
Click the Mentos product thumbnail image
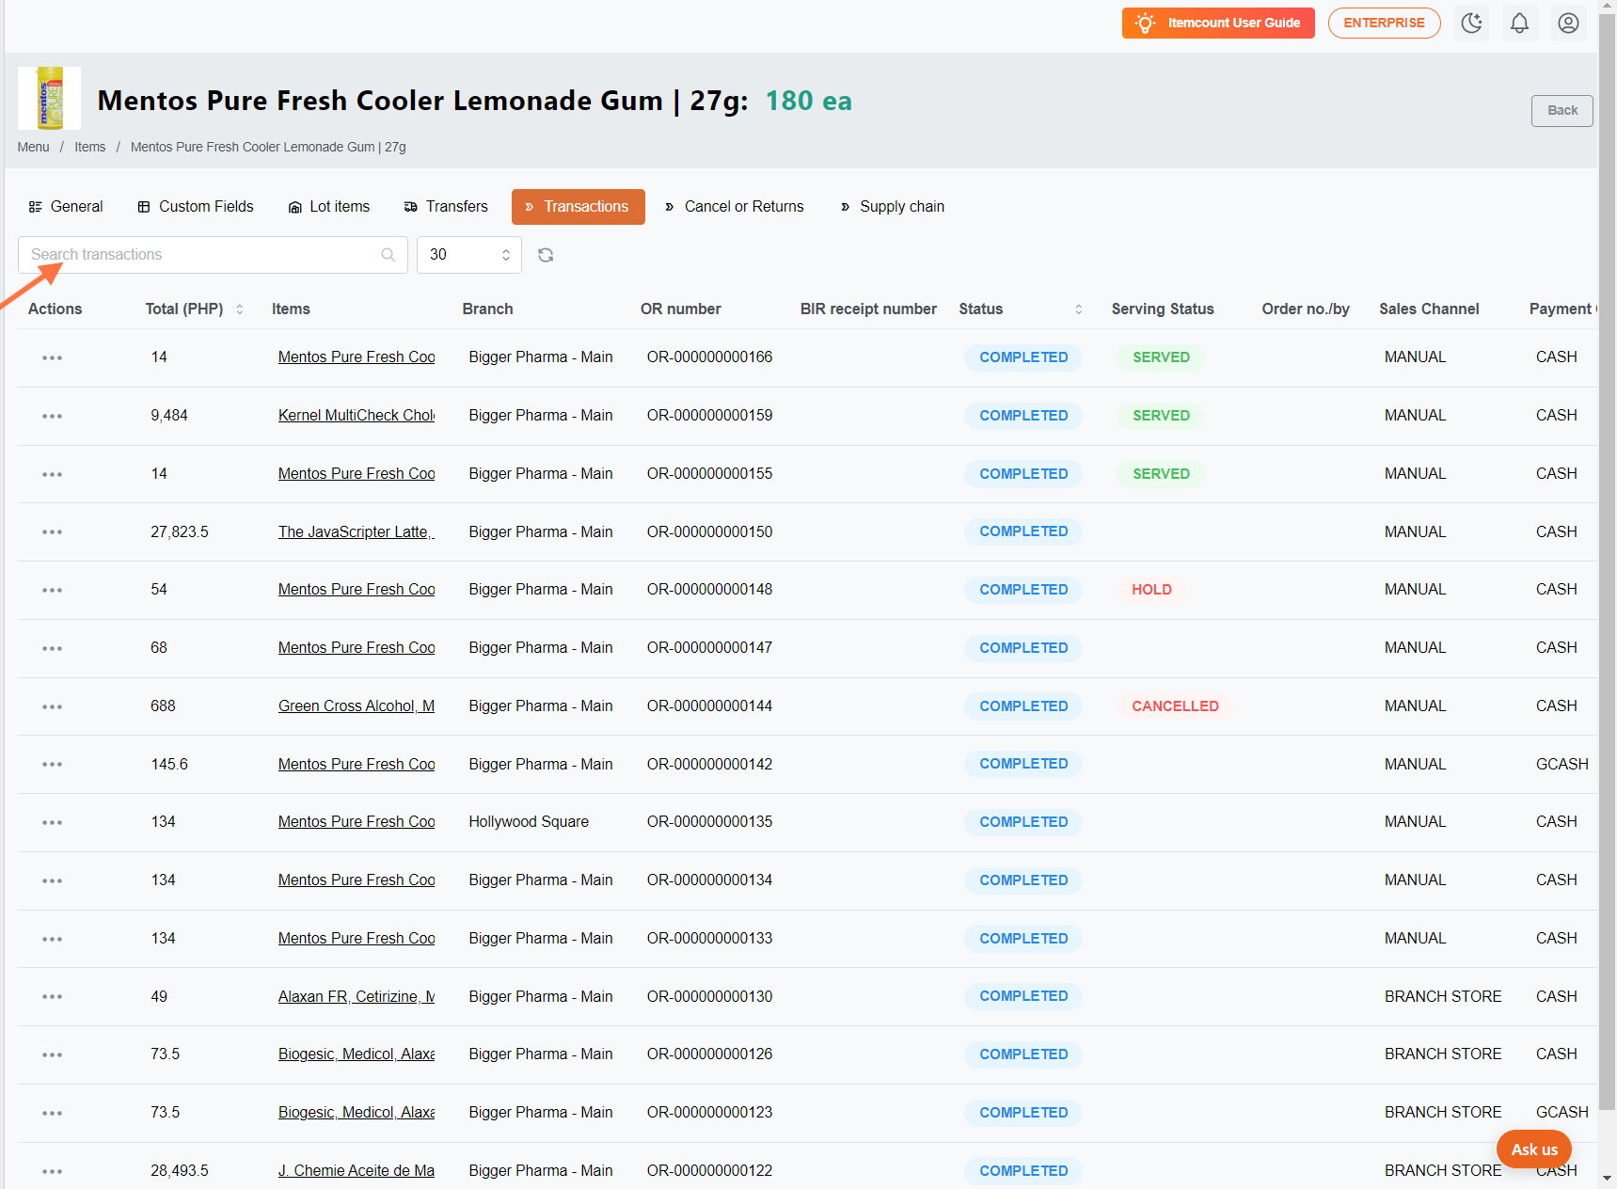pos(49,98)
